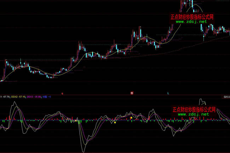Click the indicator peak at the far right

202,100
